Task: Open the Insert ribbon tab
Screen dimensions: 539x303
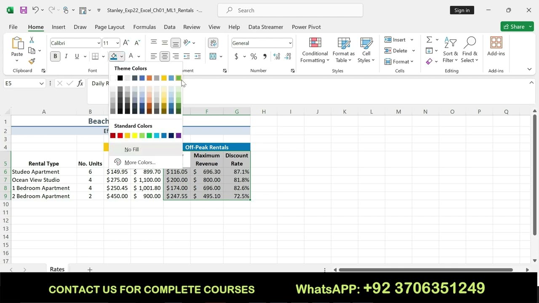Action: pyautogui.click(x=59, y=27)
